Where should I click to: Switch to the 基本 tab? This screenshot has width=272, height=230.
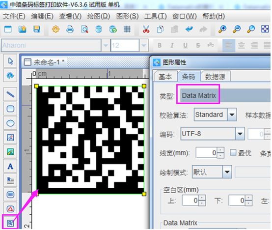pos(165,76)
